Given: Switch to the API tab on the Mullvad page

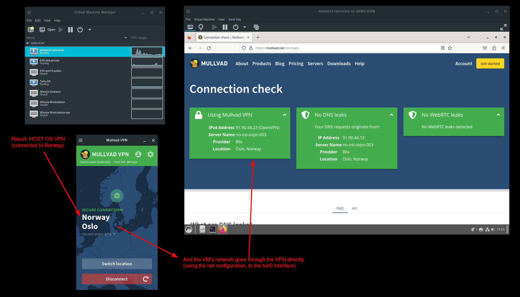Looking at the screenshot, I should click(x=354, y=208).
